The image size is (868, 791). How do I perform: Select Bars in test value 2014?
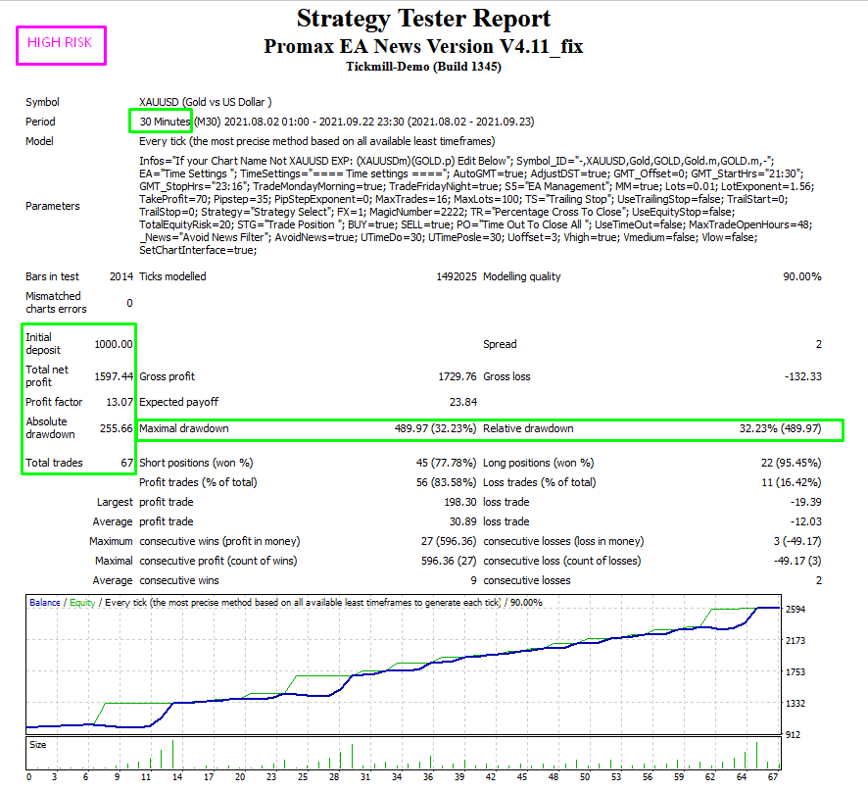[x=121, y=276]
